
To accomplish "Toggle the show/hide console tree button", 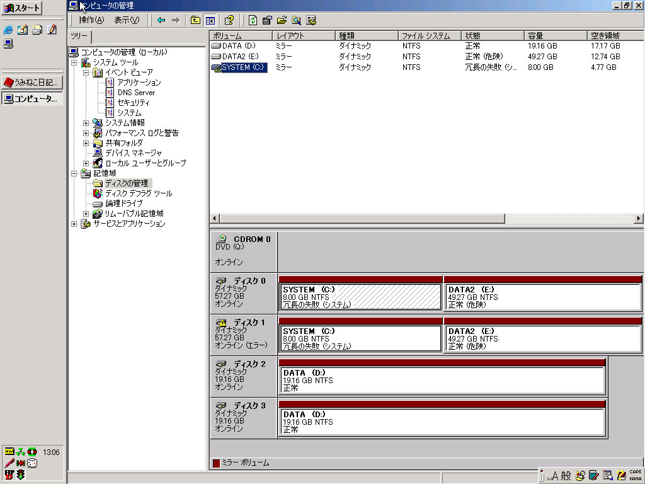I will coord(210,20).
